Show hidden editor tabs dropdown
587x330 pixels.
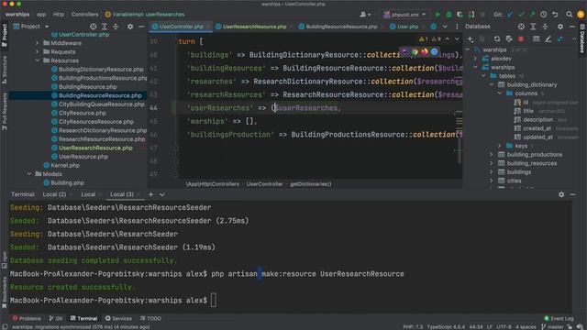click(x=445, y=27)
